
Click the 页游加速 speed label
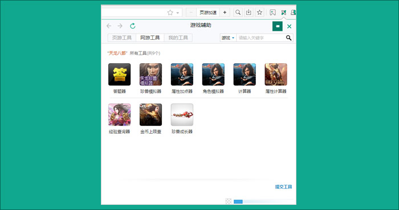pos(208,13)
